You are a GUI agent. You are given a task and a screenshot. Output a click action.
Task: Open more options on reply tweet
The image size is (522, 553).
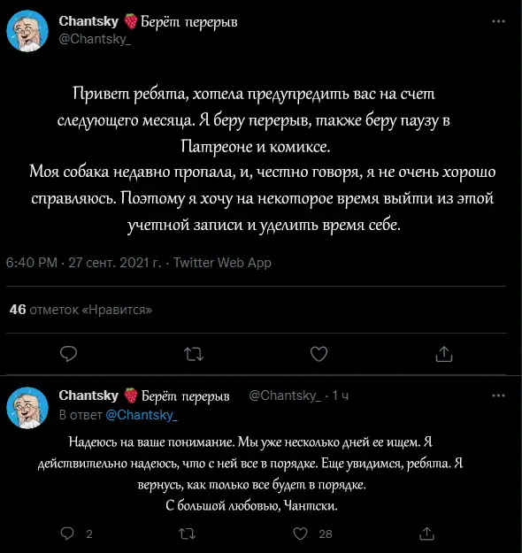tap(498, 396)
